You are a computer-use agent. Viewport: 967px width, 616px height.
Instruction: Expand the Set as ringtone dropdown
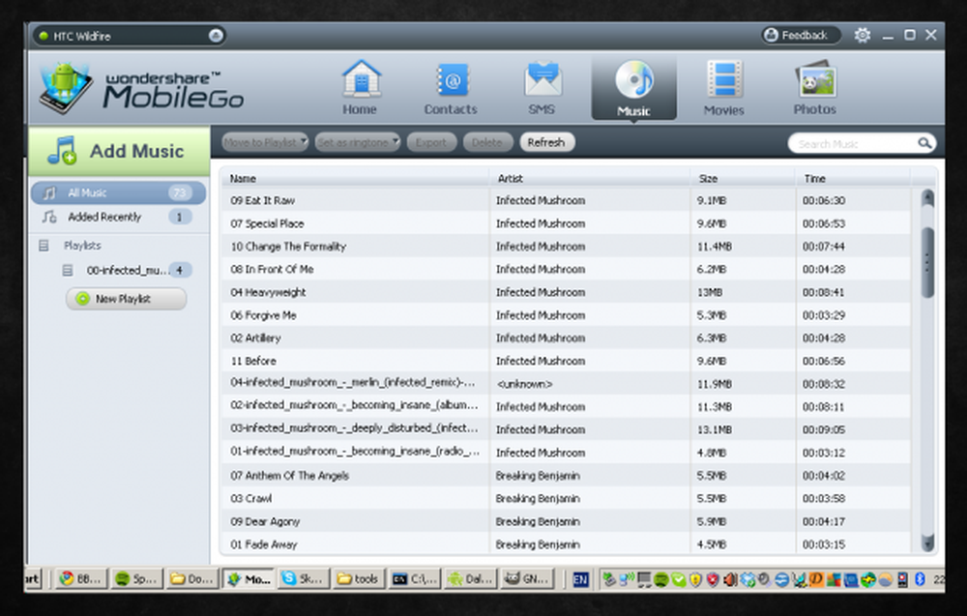pyautogui.click(x=358, y=142)
